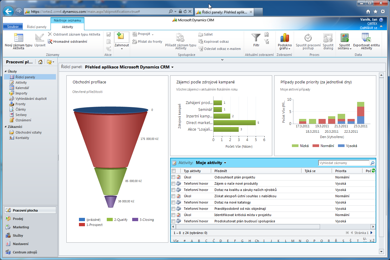Open browser tools gear icon

pyautogui.click(x=383, y=11)
